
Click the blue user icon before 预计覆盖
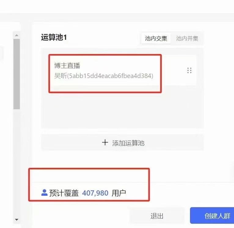[44, 193]
